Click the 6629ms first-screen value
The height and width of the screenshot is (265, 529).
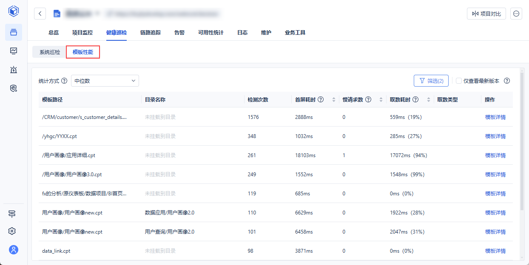304,213
